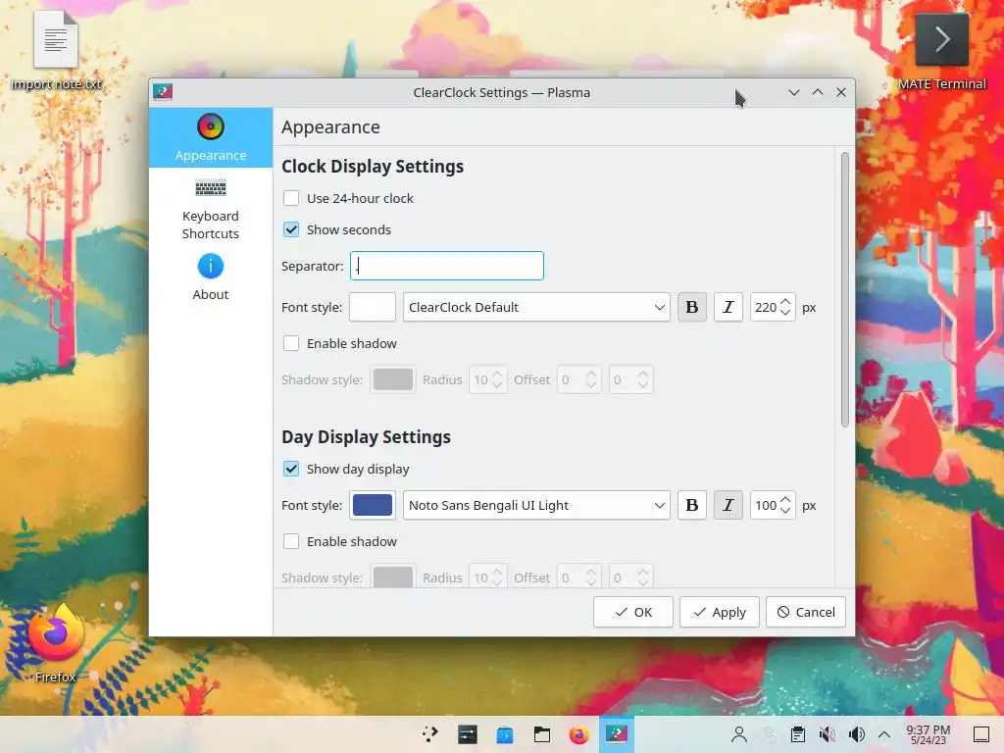Toggle italic for day font
Viewport: 1004px width, 753px height.
click(x=728, y=505)
